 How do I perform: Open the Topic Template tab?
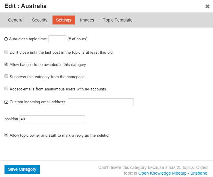[118, 20]
